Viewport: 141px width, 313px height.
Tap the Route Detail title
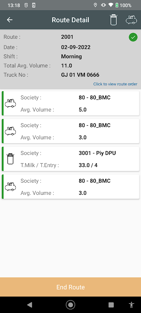click(x=70, y=20)
